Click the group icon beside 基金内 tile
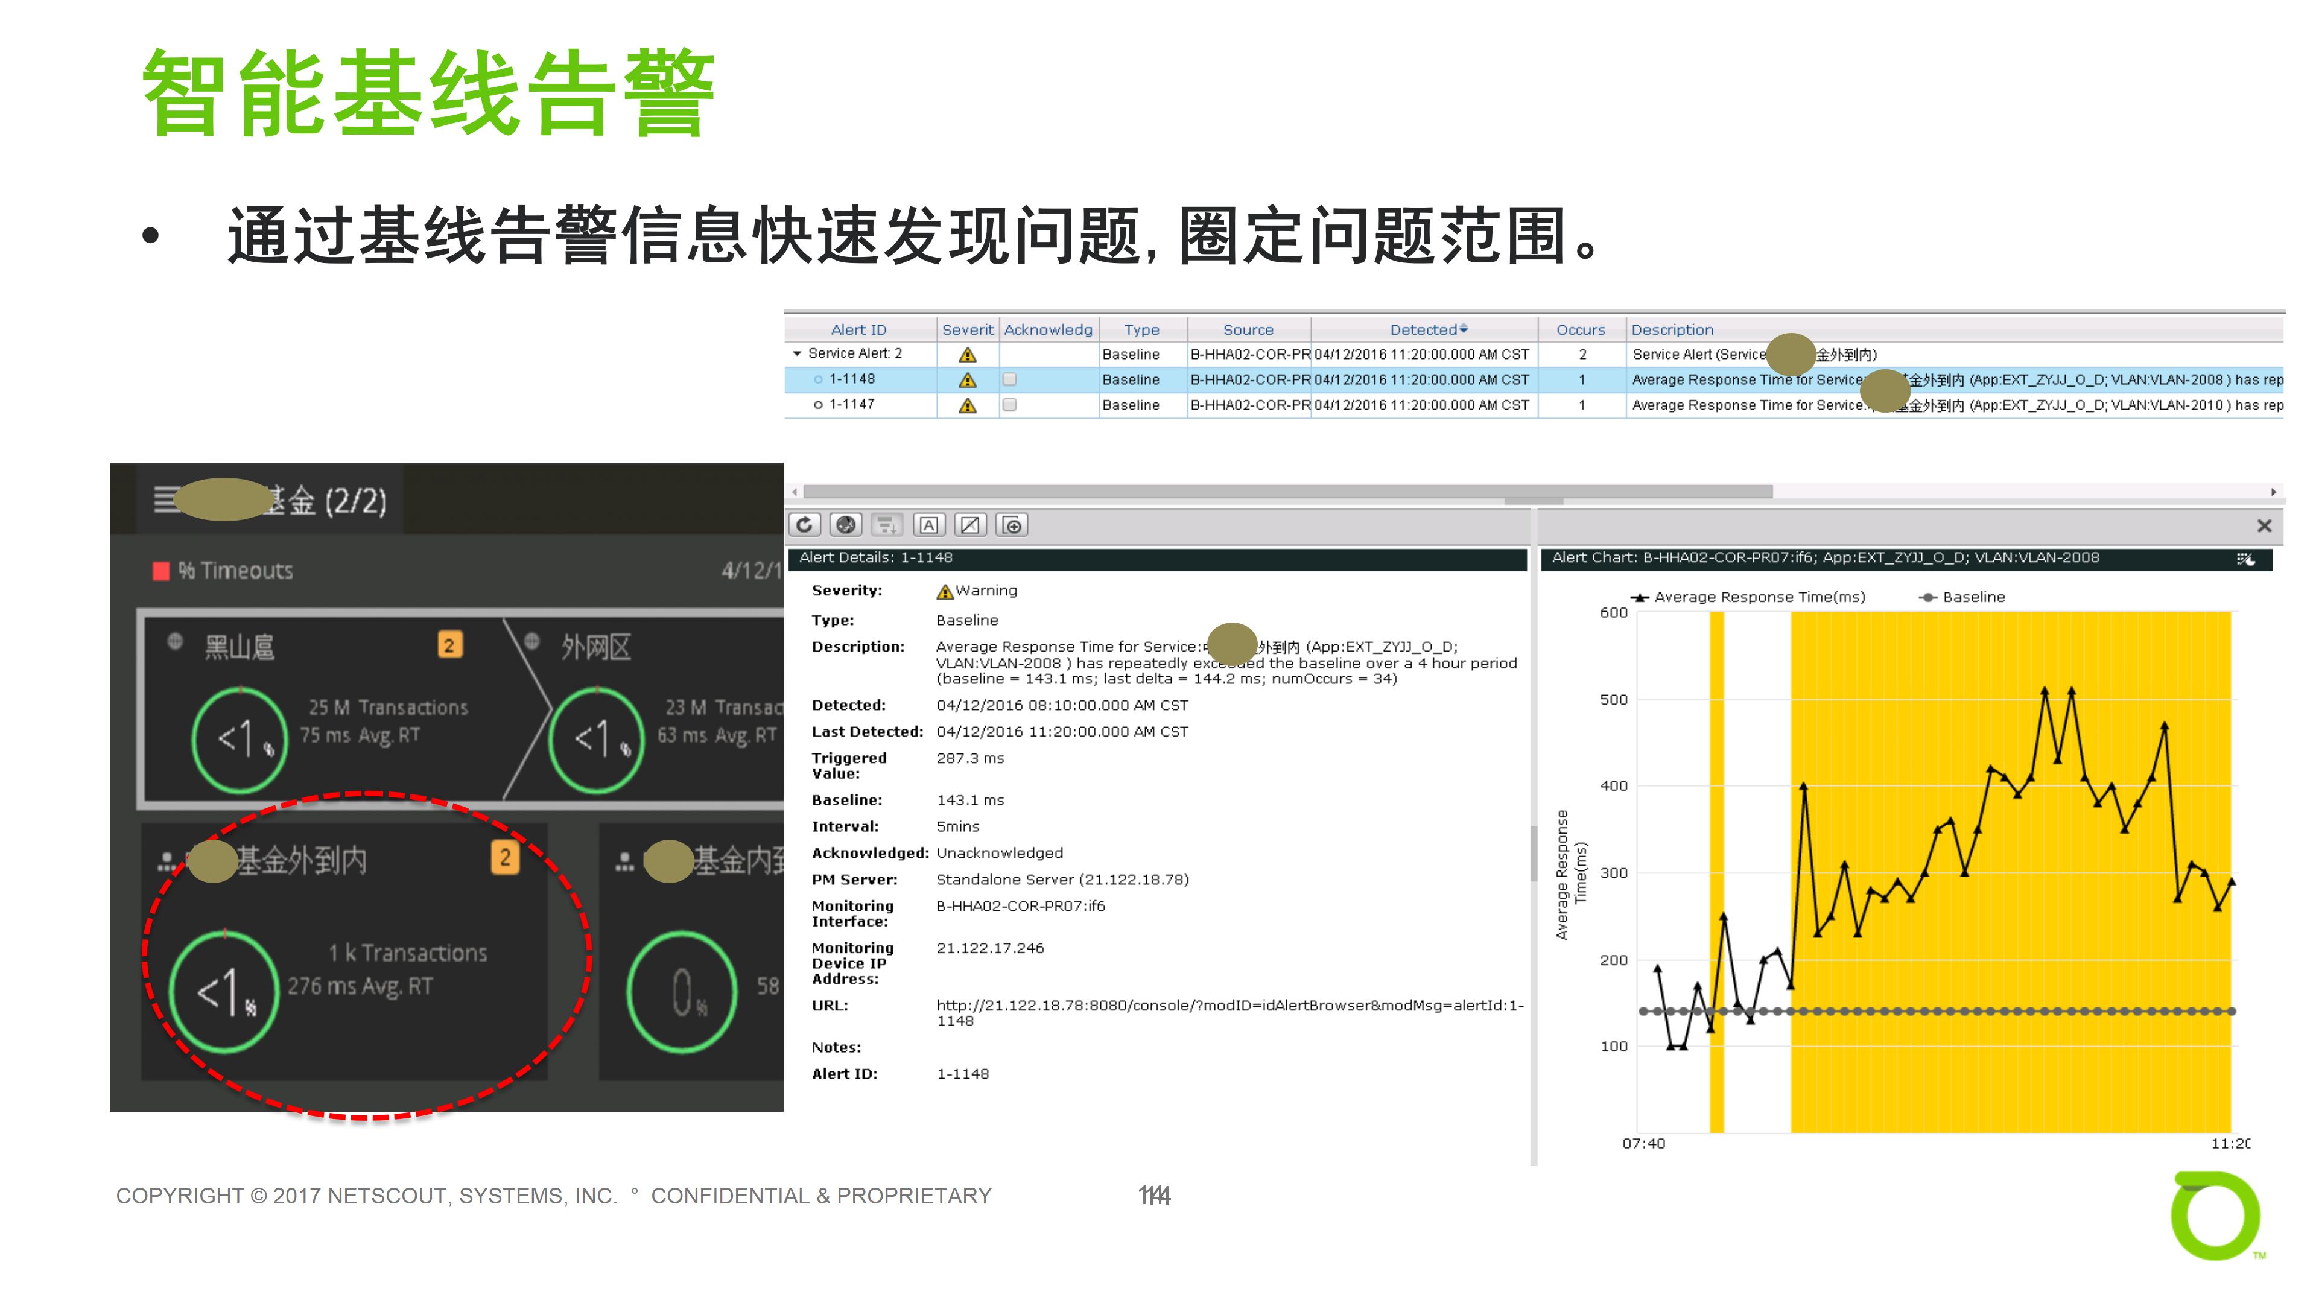Viewport: 2316px width, 1303px height. coord(625,861)
